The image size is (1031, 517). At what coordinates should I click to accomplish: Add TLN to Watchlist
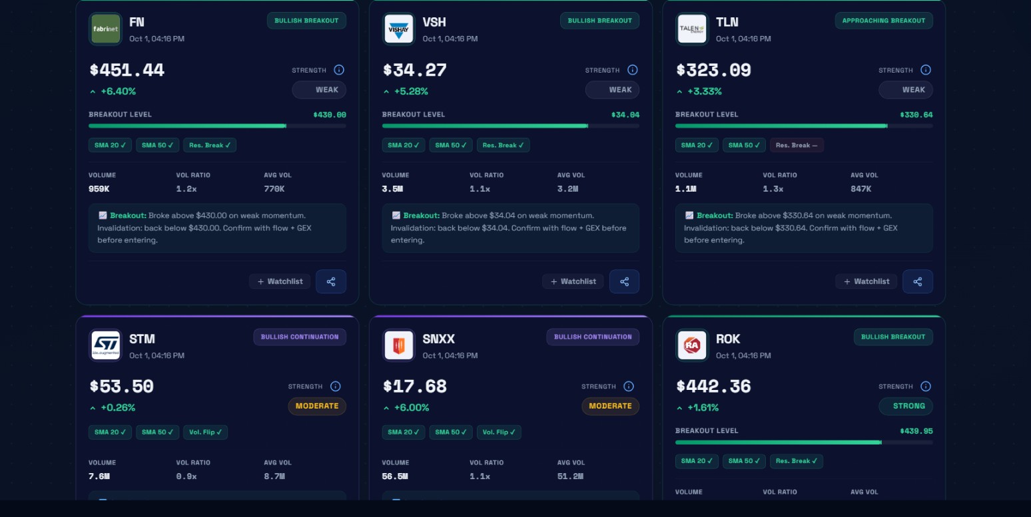click(866, 281)
